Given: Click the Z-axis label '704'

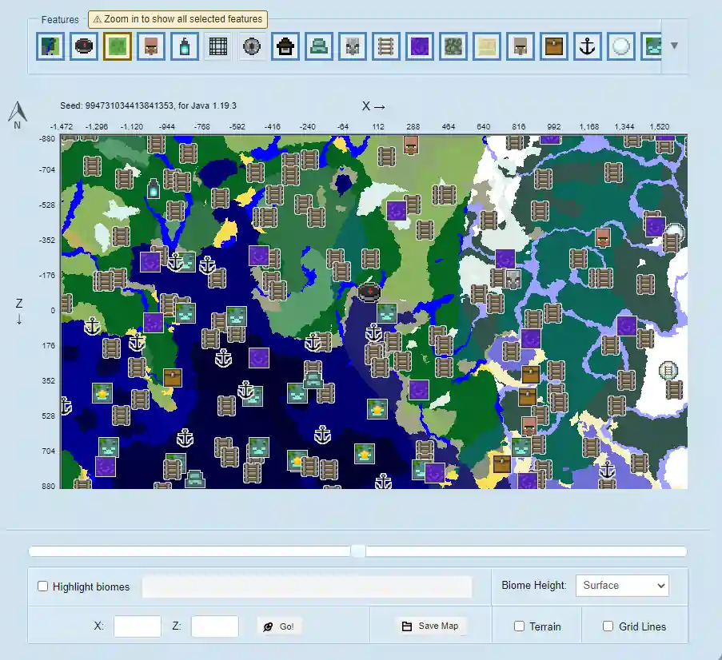Looking at the screenshot, I should [x=48, y=451].
